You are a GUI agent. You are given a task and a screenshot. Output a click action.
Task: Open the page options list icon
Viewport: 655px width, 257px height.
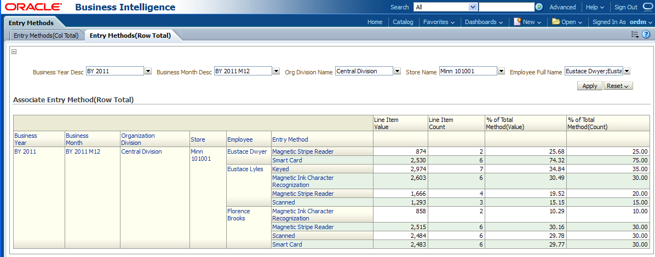coord(635,34)
